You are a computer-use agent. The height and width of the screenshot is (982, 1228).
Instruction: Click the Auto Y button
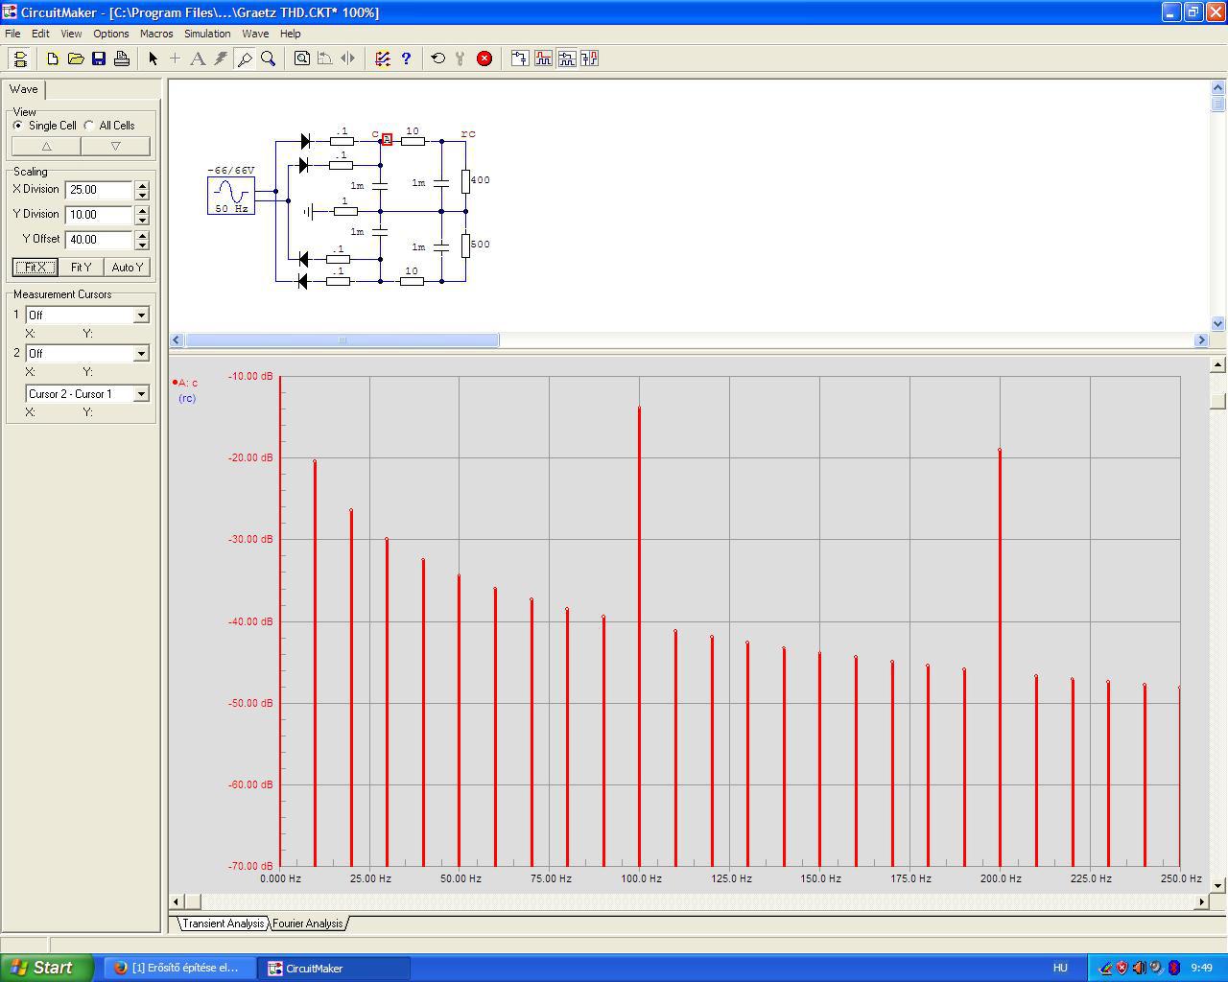pos(127,268)
